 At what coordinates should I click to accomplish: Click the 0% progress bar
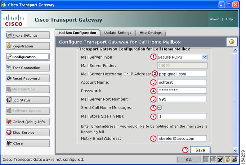(x=189, y=160)
